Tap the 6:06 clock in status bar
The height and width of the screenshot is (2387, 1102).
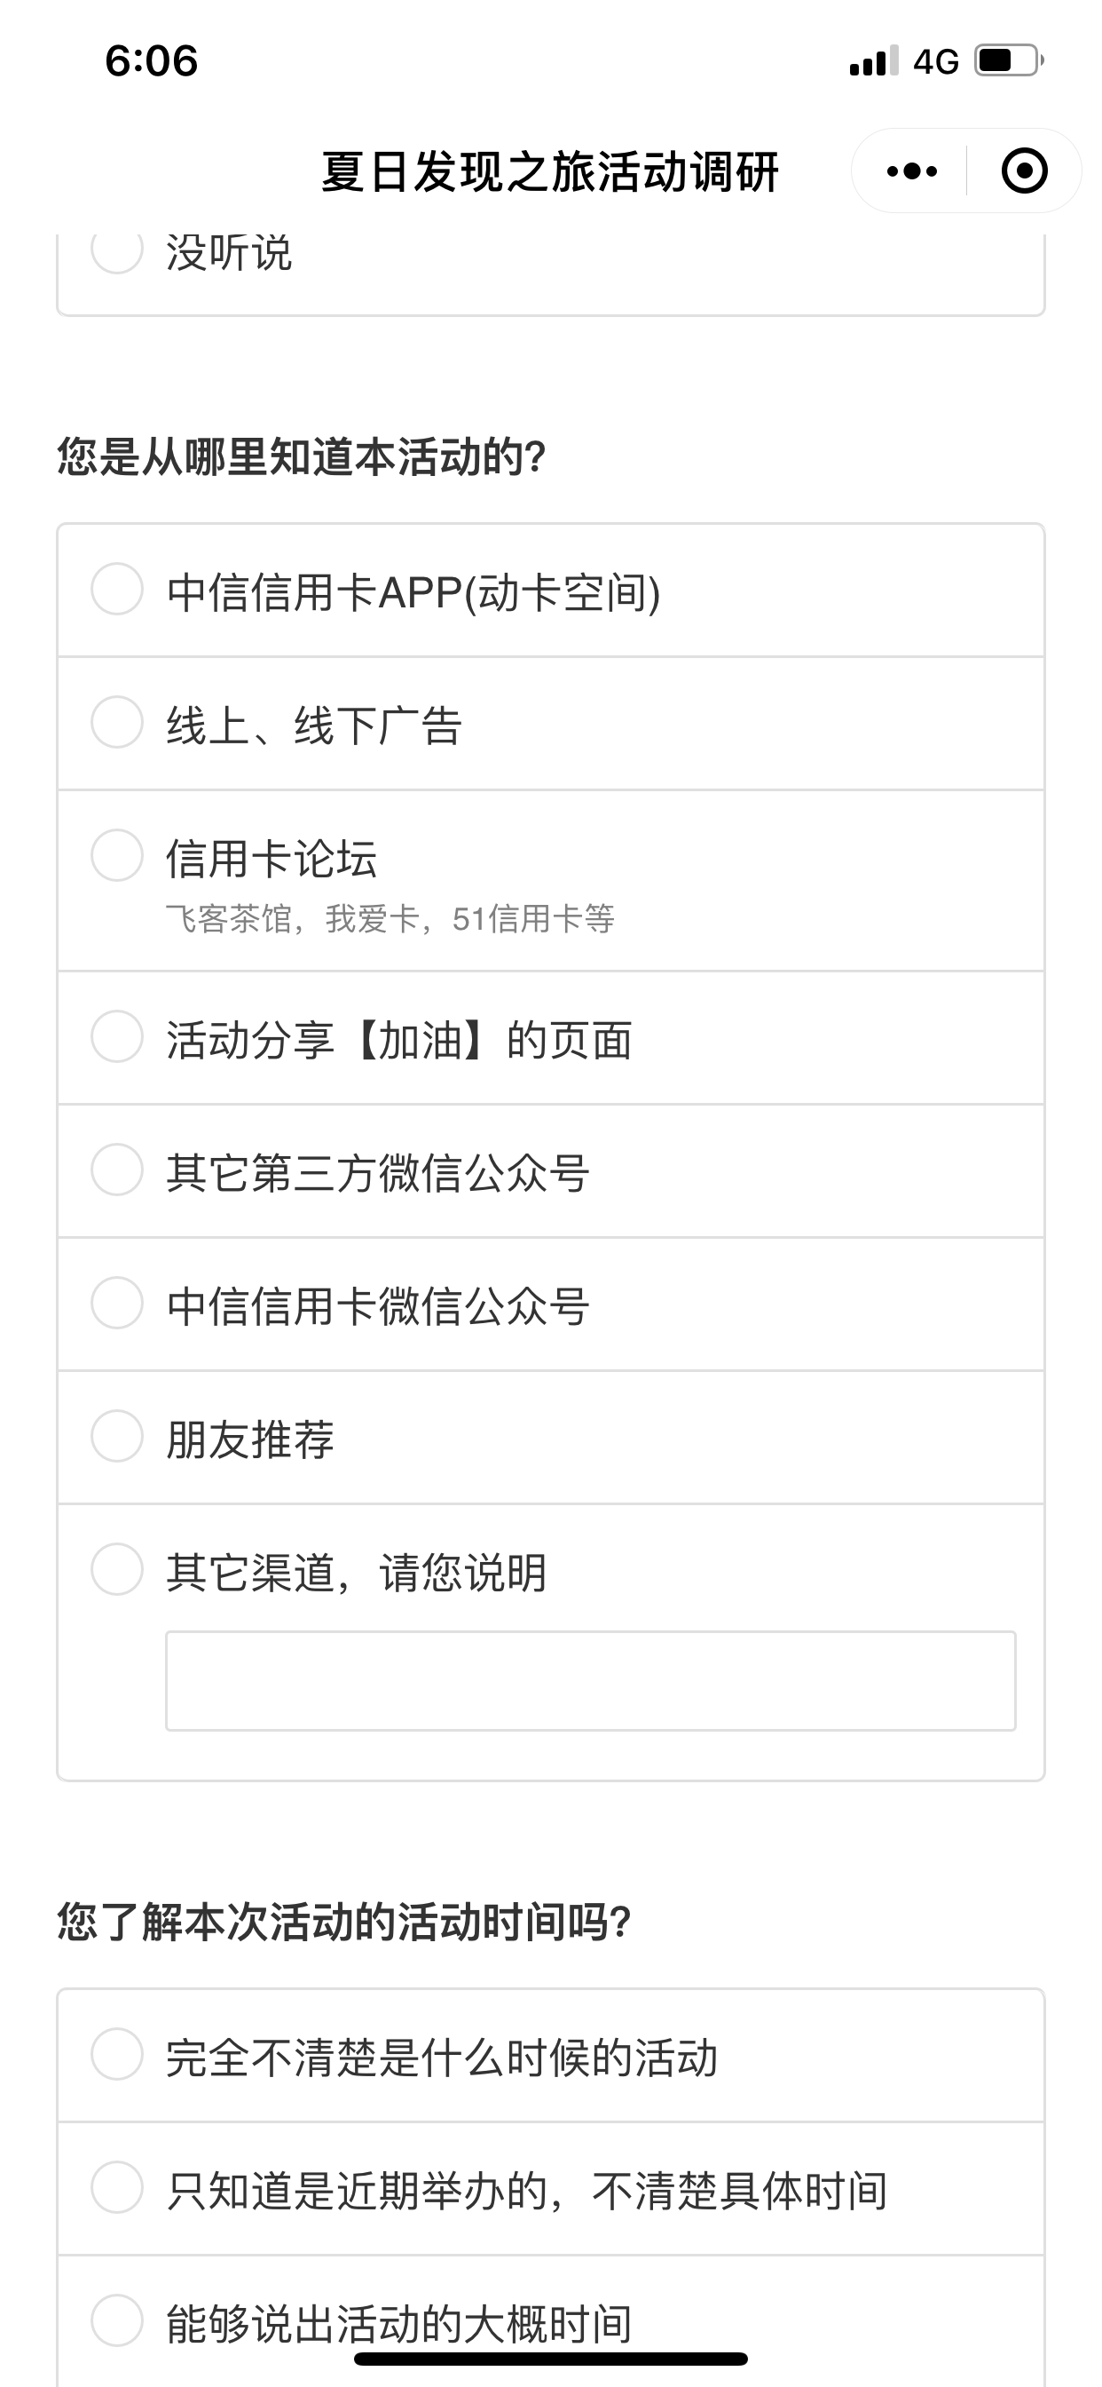tap(151, 61)
